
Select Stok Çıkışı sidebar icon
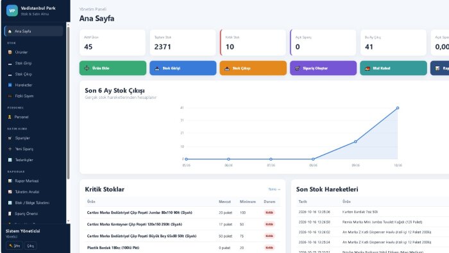pos(10,74)
